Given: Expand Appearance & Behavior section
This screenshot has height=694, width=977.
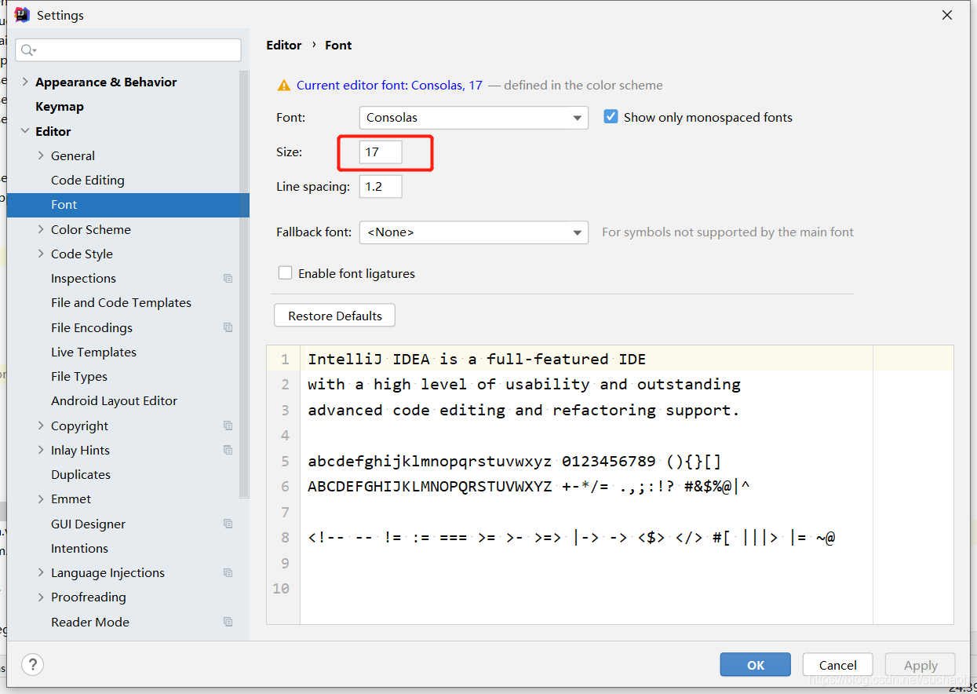Looking at the screenshot, I should (25, 82).
